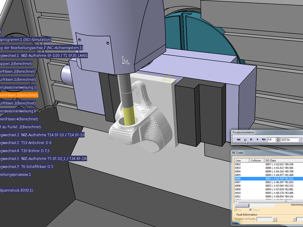Select the ISO-Simulation program node
Viewport: 303px width, 227px height.
pos(25,40)
